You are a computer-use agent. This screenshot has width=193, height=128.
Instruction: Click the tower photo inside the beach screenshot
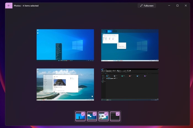[60, 82]
